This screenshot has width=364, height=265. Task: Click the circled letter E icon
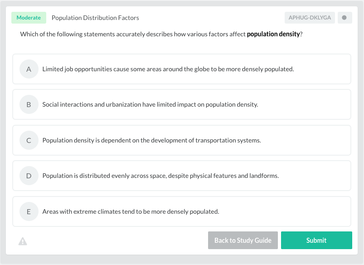pyautogui.click(x=29, y=211)
